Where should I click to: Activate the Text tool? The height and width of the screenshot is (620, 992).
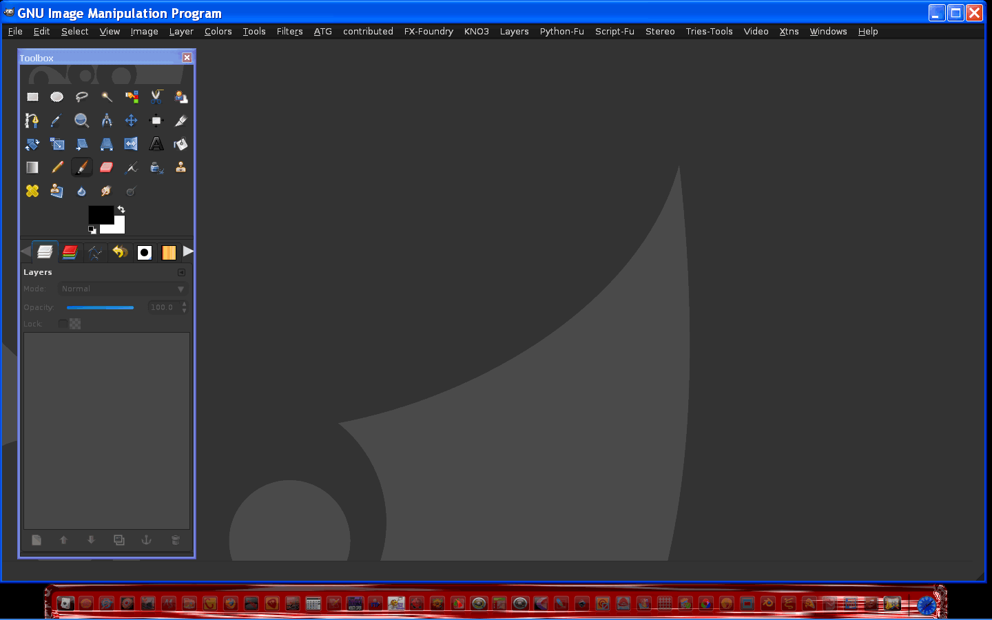(x=156, y=144)
